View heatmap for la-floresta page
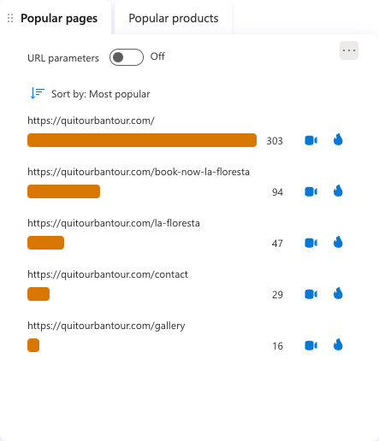Image resolution: width=379 pixels, height=441 pixels. 338,243
